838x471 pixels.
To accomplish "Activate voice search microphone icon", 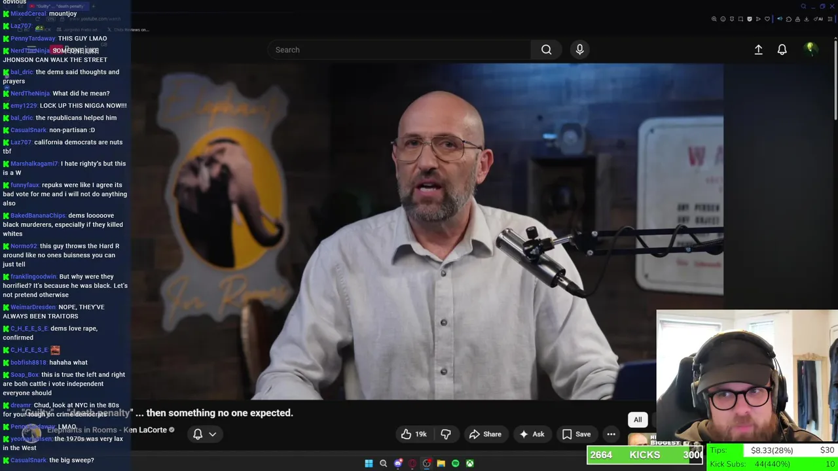I will (x=579, y=50).
